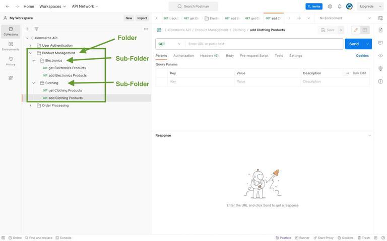The image size is (387, 241).
Task: Switch to the Headers (6) tab
Action: (209, 56)
